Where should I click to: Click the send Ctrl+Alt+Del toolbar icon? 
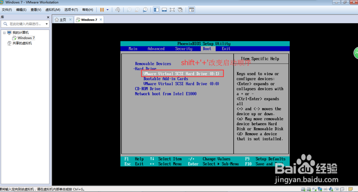pos(118,10)
